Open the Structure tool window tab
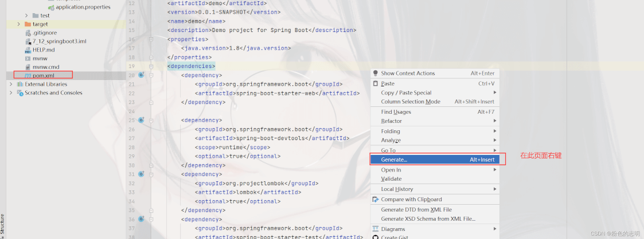This screenshot has width=644, height=239. point(3,224)
